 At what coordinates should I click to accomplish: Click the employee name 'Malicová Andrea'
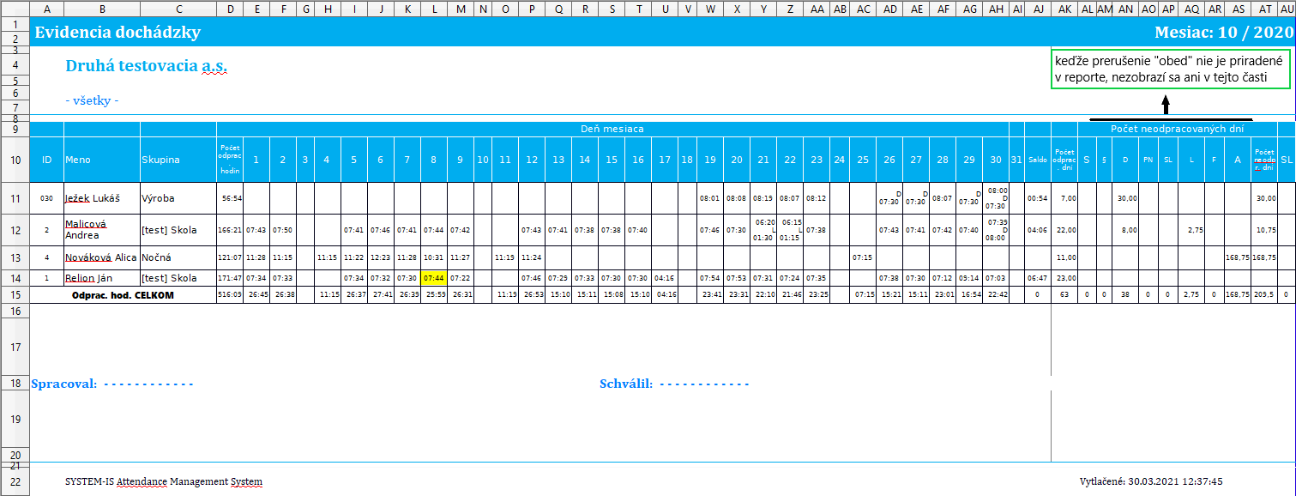pyautogui.click(x=86, y=229)
